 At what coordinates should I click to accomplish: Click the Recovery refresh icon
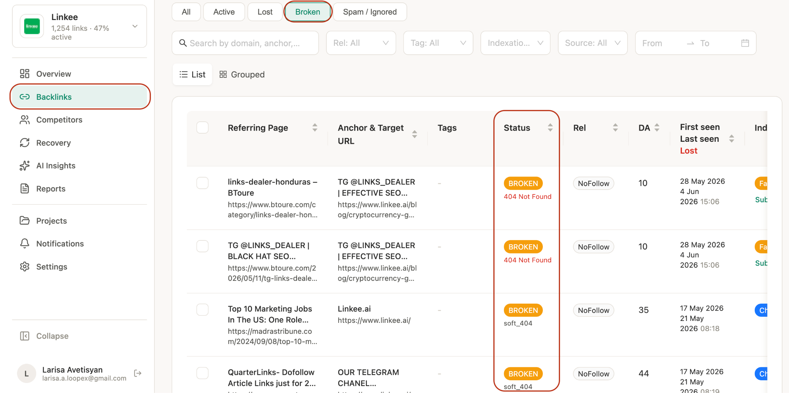point(25,143)
